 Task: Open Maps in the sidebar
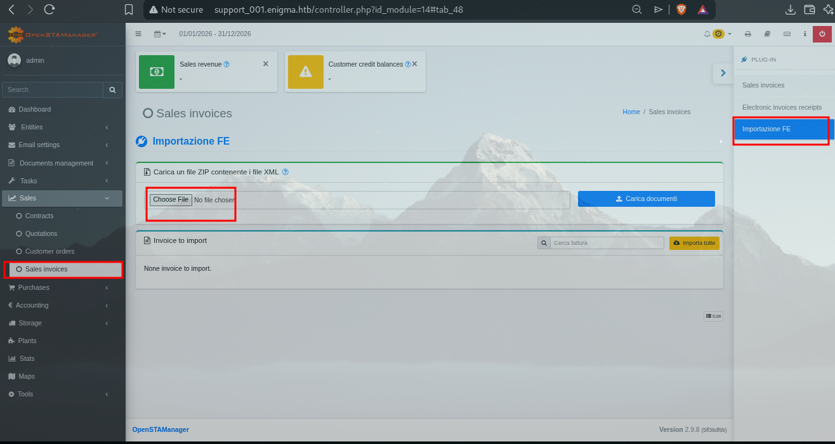pos(62,376)
